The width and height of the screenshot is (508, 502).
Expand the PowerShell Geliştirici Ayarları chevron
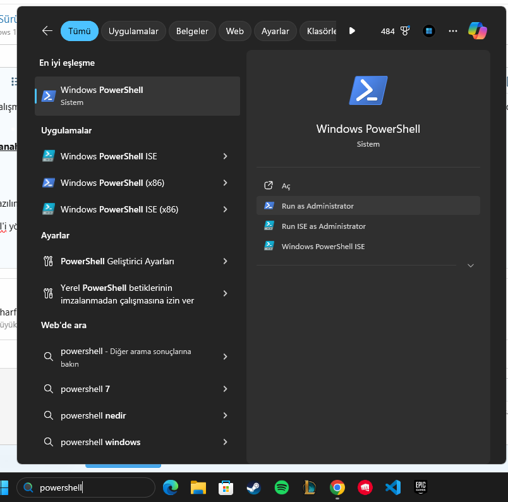(225, 261)
